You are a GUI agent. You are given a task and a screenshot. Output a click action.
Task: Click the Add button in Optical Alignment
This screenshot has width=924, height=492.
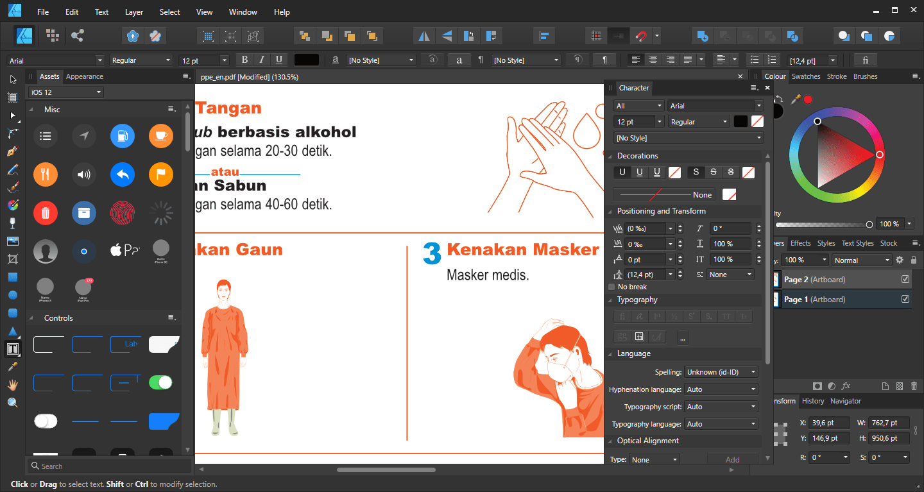coord(732,459)
